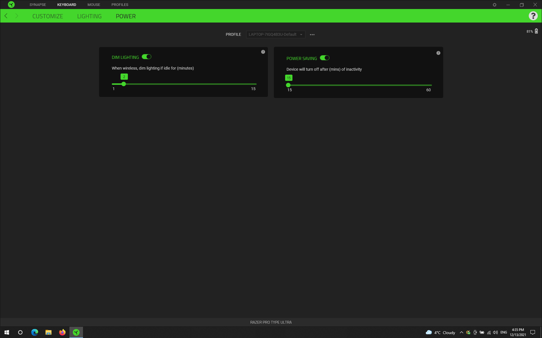Viewport: 542px width, 338px height.
Task: Open the Power Saving help tooltip icon
Action: point(438,53)
